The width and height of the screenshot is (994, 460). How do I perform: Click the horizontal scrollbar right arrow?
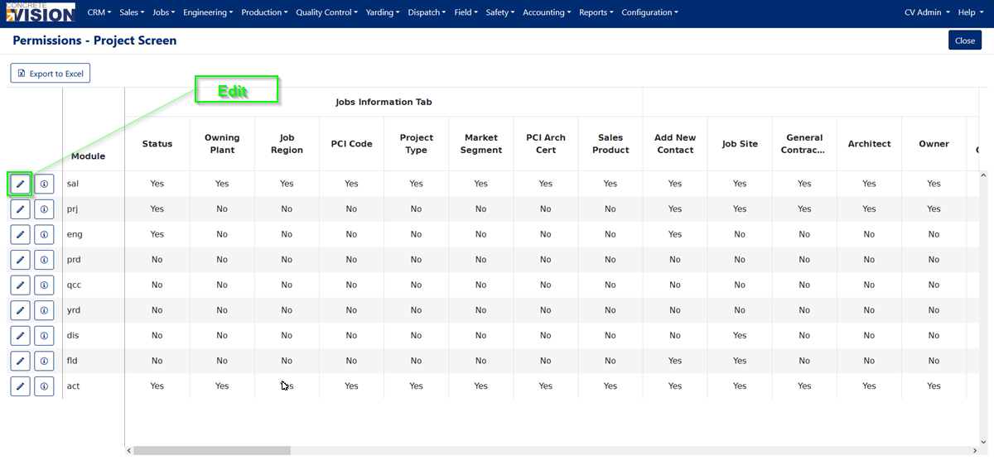[975, 451]
